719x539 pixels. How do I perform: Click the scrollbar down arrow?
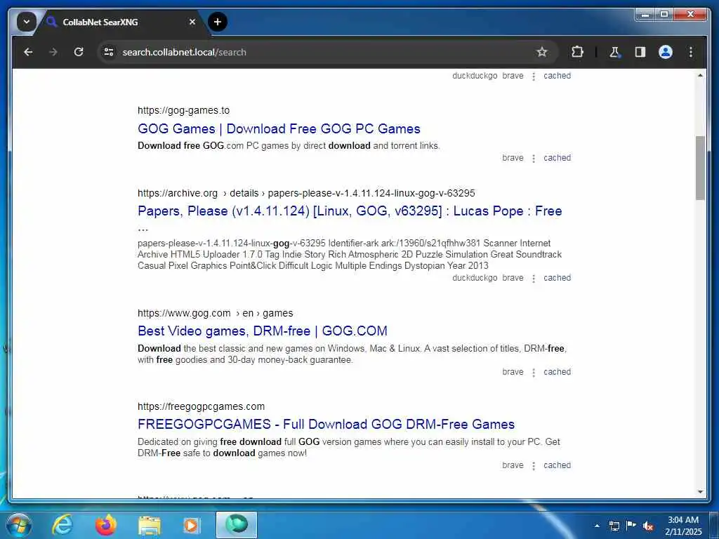[700, 492]
